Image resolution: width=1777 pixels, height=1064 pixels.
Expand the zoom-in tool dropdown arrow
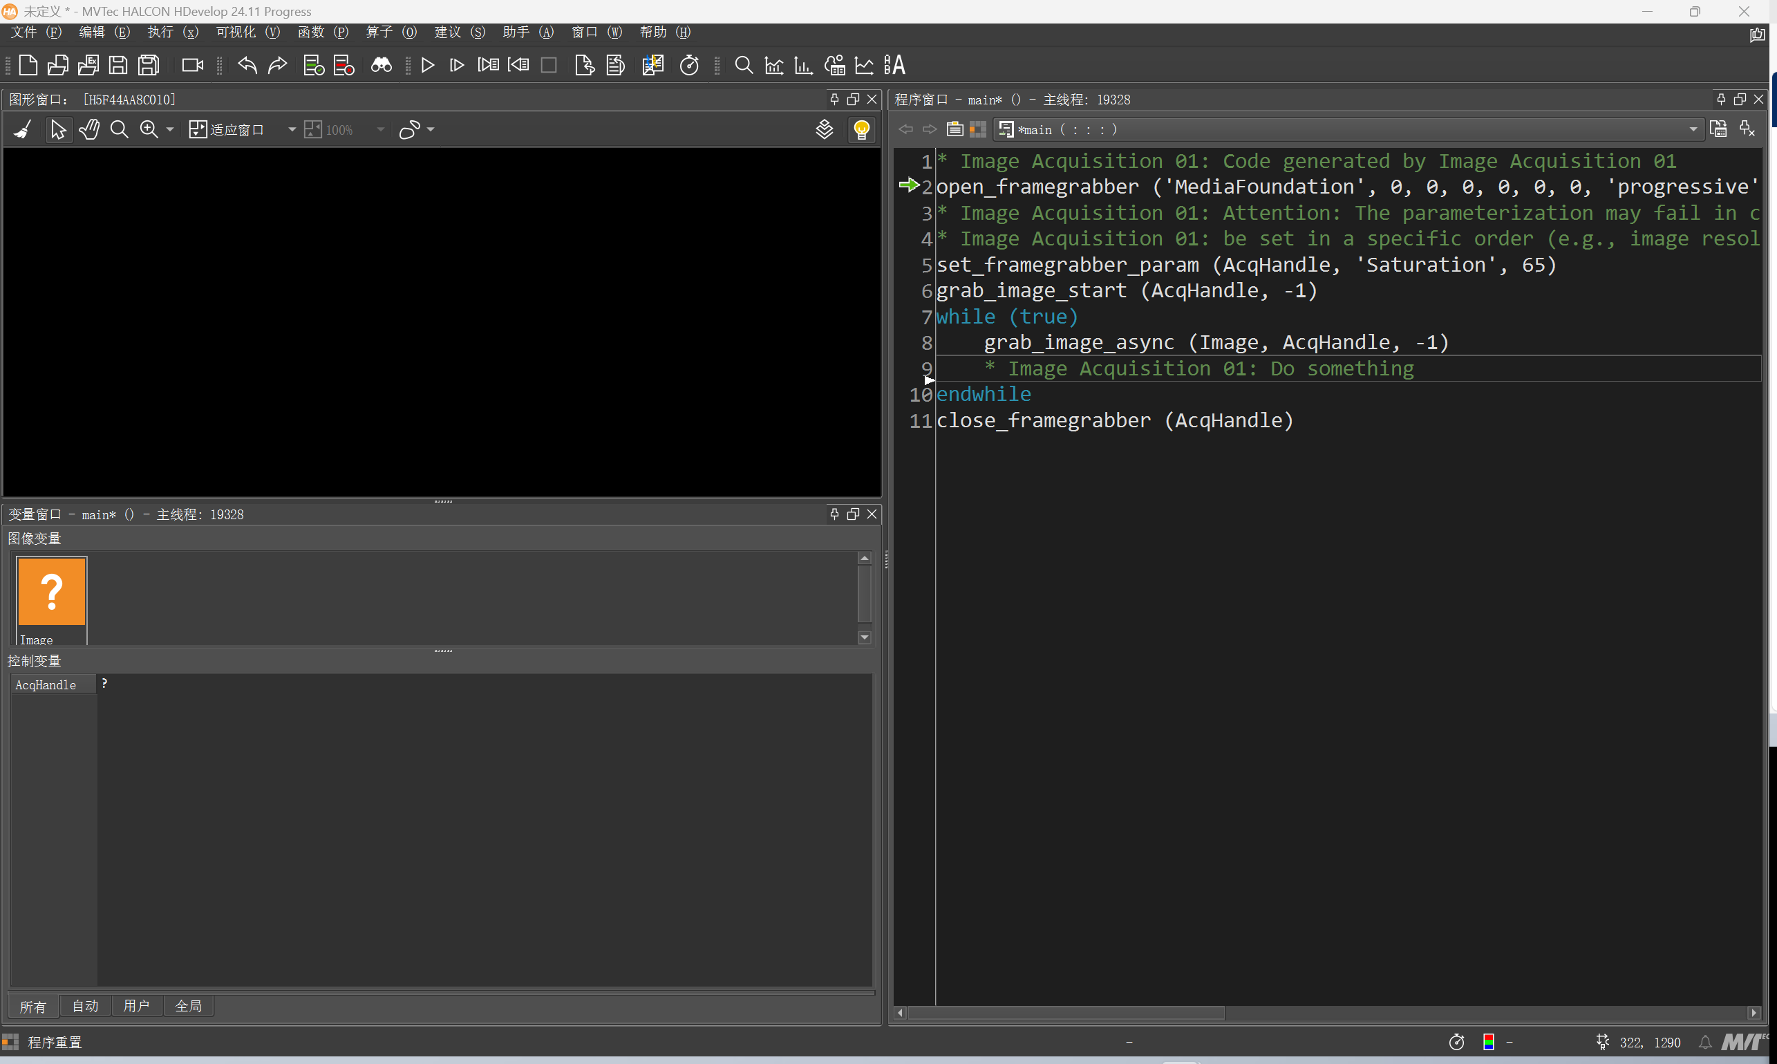[170, 130]
